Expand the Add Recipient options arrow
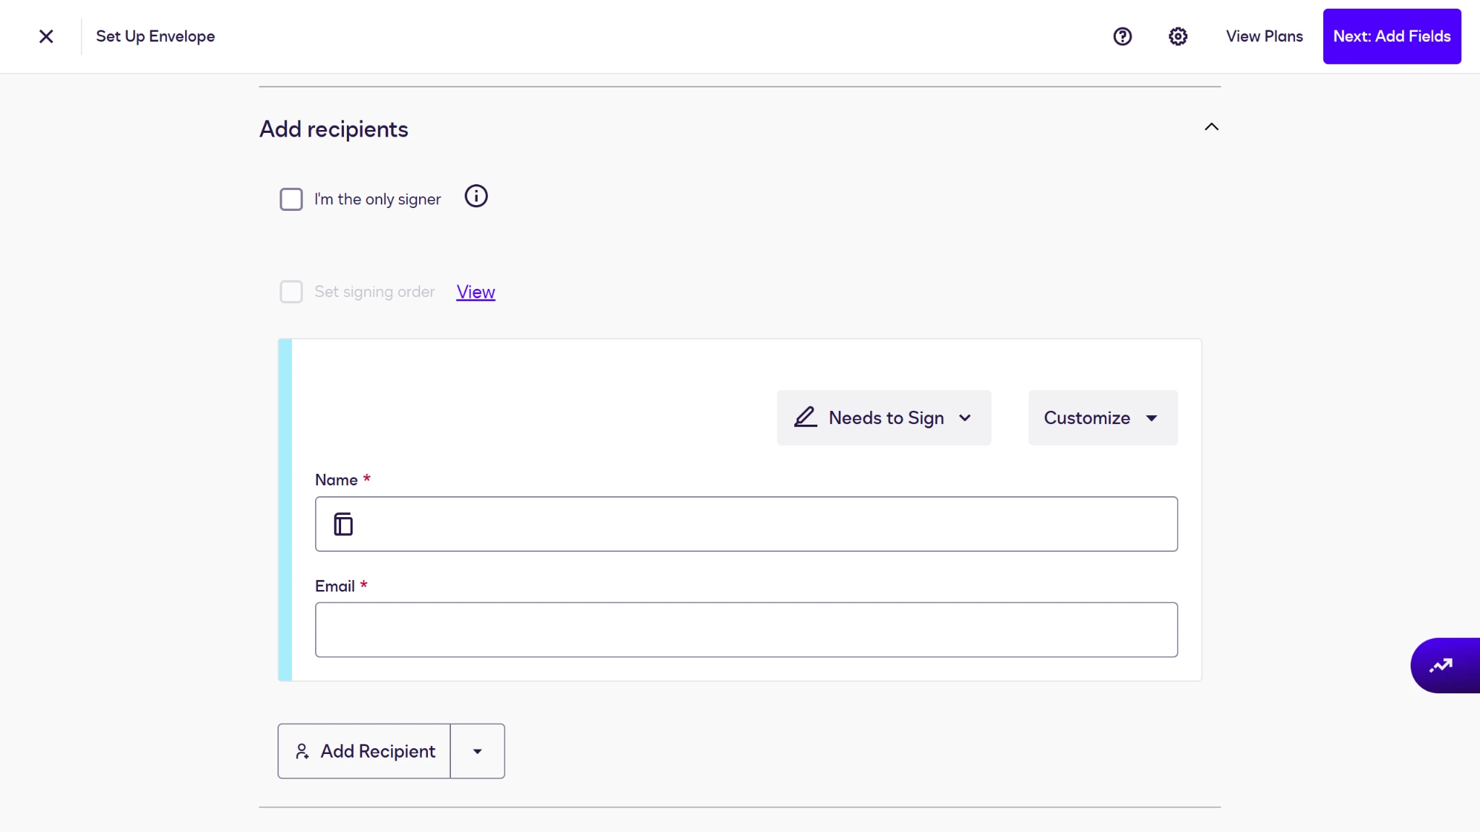This screenshot has width=1480, height=832. [x=478, y=751]
